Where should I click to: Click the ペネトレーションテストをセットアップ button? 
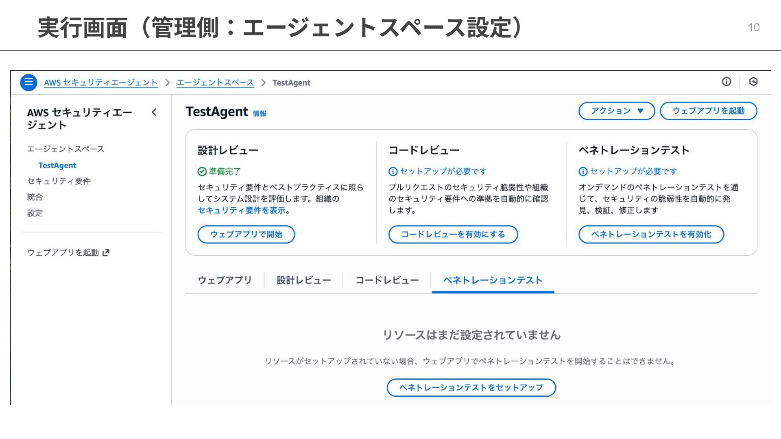[x=471, y=387]
